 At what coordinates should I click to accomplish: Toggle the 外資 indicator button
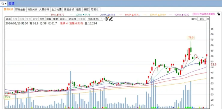[x=15, y=19]
